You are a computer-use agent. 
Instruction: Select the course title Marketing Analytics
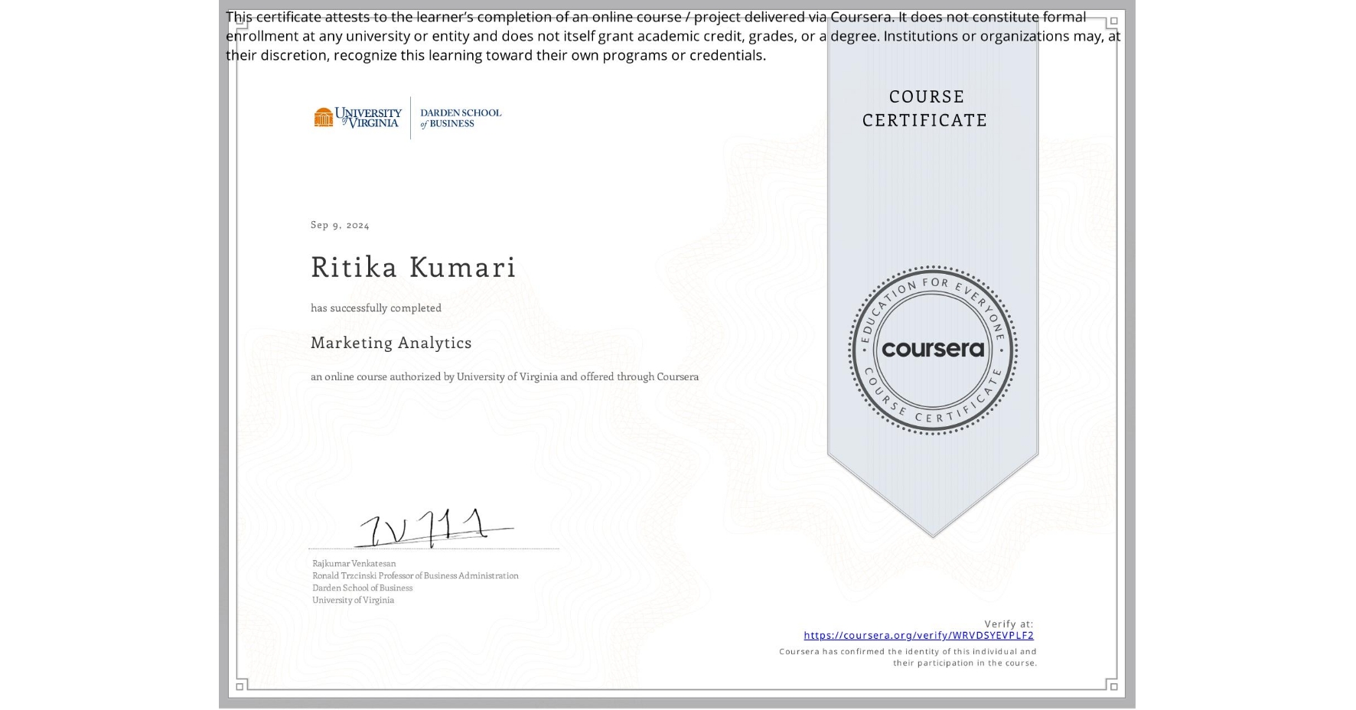tap(391, 343)
